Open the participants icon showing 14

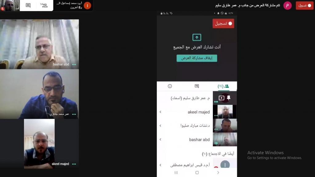[44, 5]
